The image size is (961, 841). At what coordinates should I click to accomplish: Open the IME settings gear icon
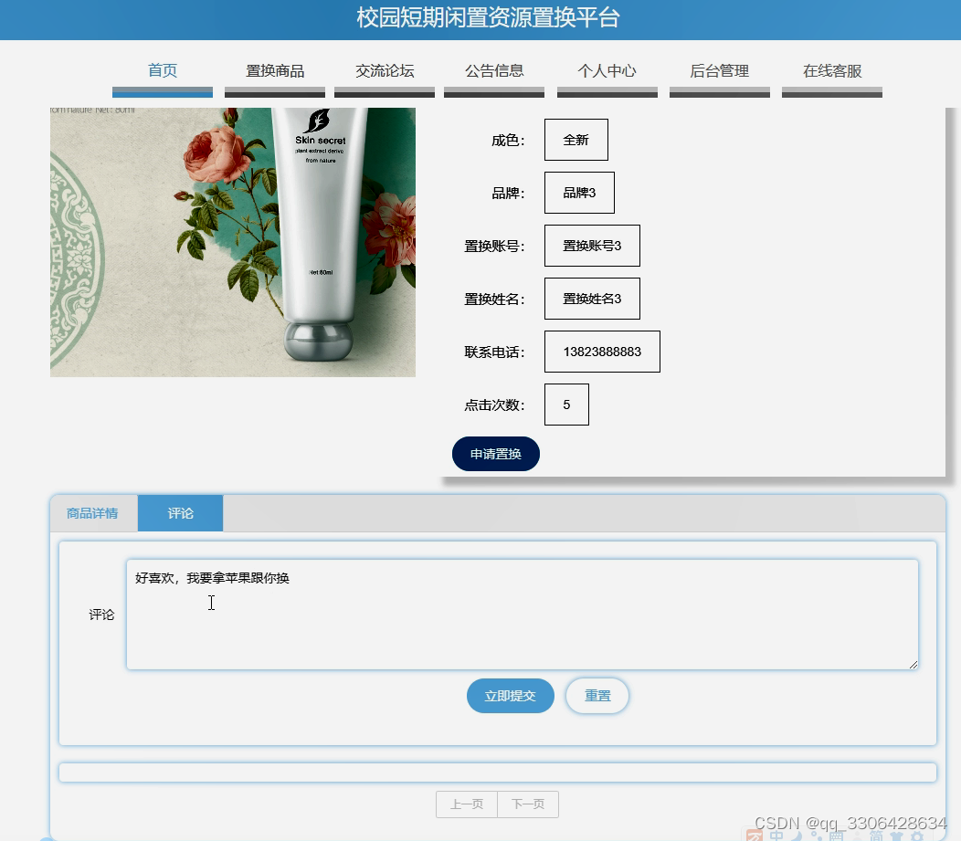click(x=915, y=836)
